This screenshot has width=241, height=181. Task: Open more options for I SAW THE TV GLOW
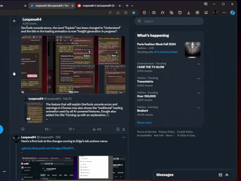click(x=199, y=64)
